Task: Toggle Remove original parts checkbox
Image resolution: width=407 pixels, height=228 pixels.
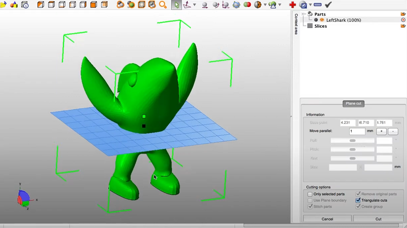Action: tap(358, 194)
